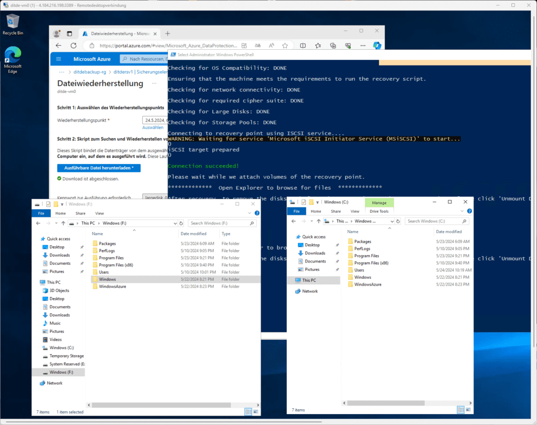Viewport: 537px width, 425px height.
Task: Open the File tab in Windows (F:) window
Action: [41, 213]
